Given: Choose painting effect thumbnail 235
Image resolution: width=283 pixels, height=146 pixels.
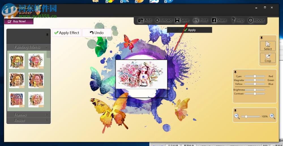Looking at the screenshot, I should pyautogui.click(x=36, y=61).
